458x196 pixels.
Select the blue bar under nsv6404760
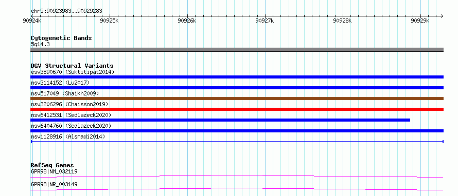pyautogui.click(x=237, y=131)
